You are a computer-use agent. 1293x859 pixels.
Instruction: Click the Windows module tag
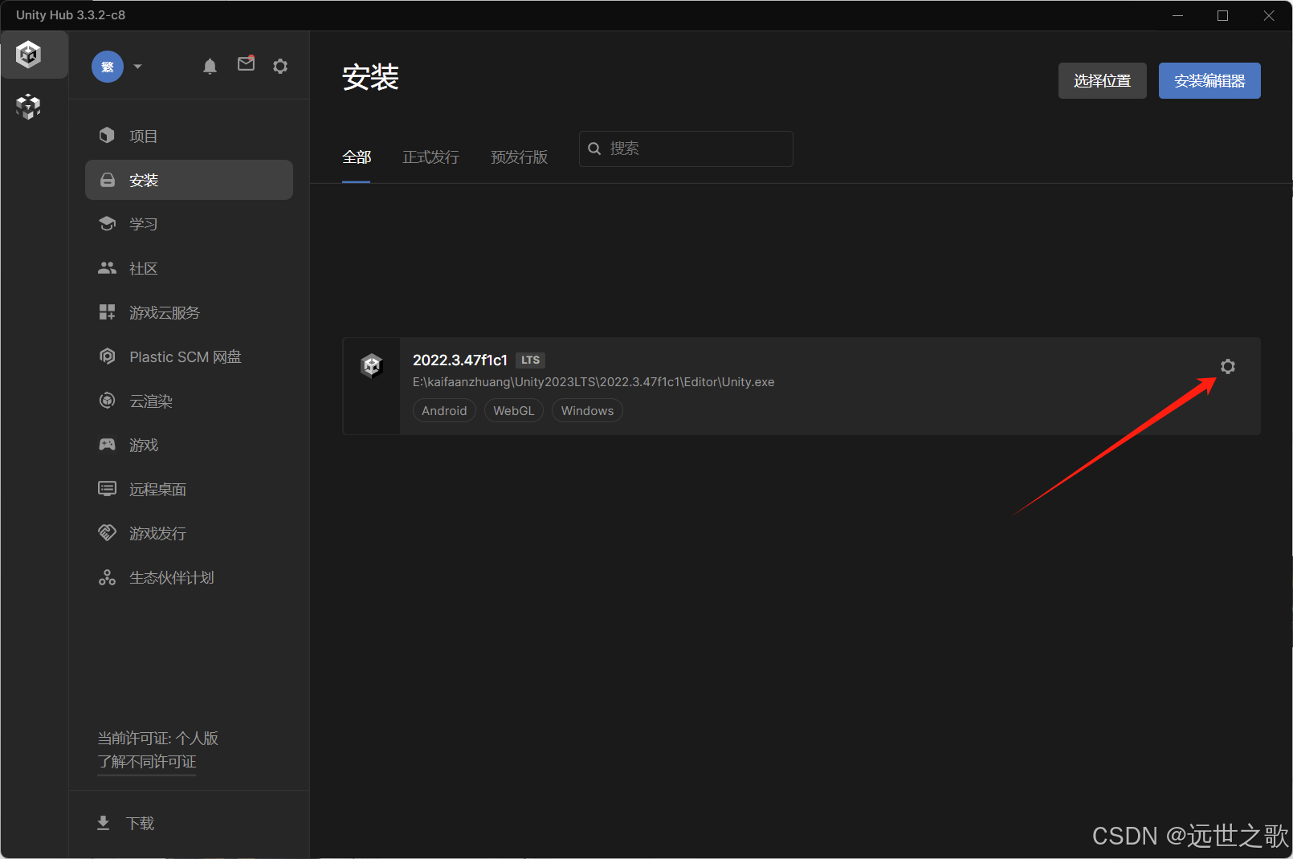pyautogui.click(x=587, y=410)
